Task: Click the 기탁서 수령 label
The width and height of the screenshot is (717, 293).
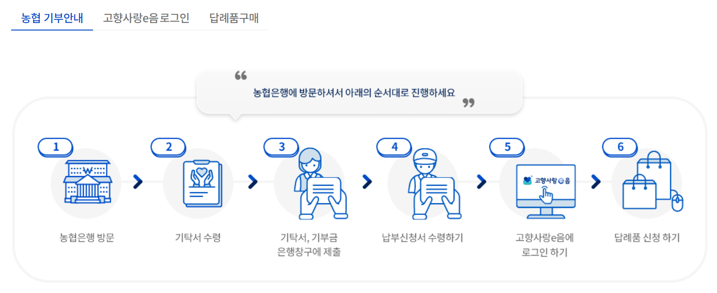Action: [198, 238]
